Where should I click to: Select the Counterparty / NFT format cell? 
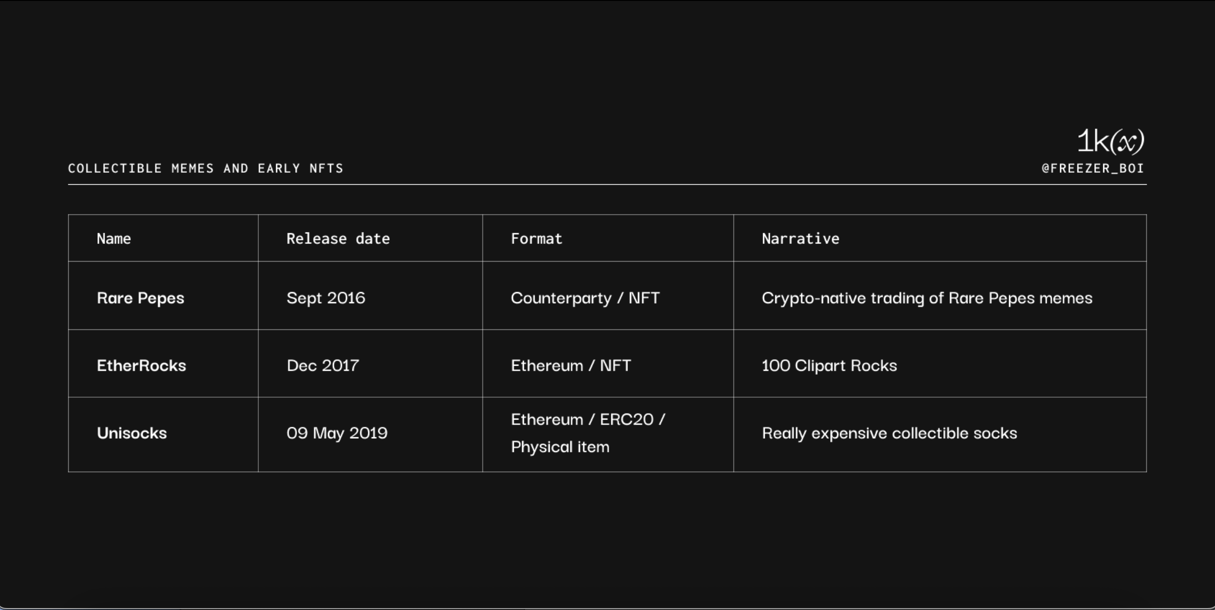[585, 298]
